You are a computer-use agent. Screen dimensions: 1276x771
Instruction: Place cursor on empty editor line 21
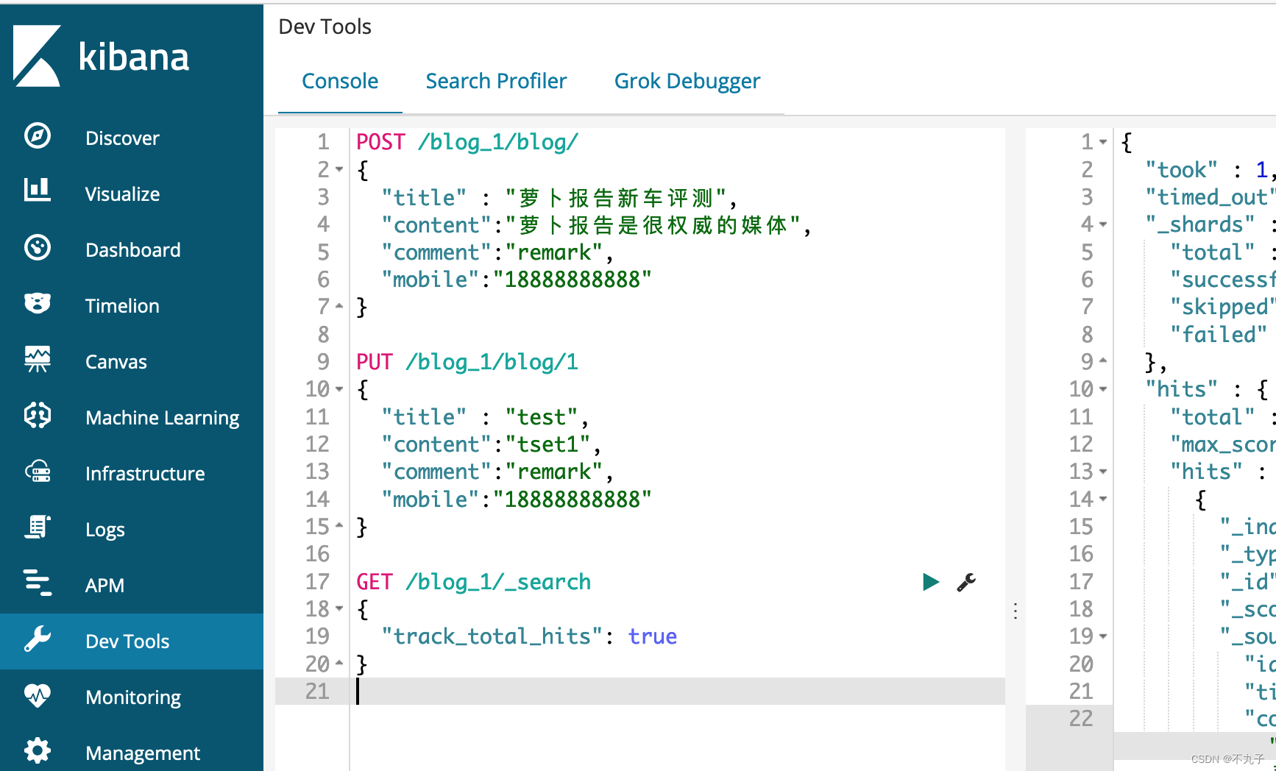677,691
